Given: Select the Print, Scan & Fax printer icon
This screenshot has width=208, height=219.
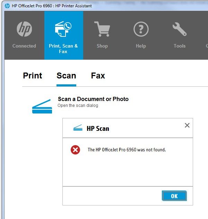Looking at the screenshot, I should (x=63, y=29).
